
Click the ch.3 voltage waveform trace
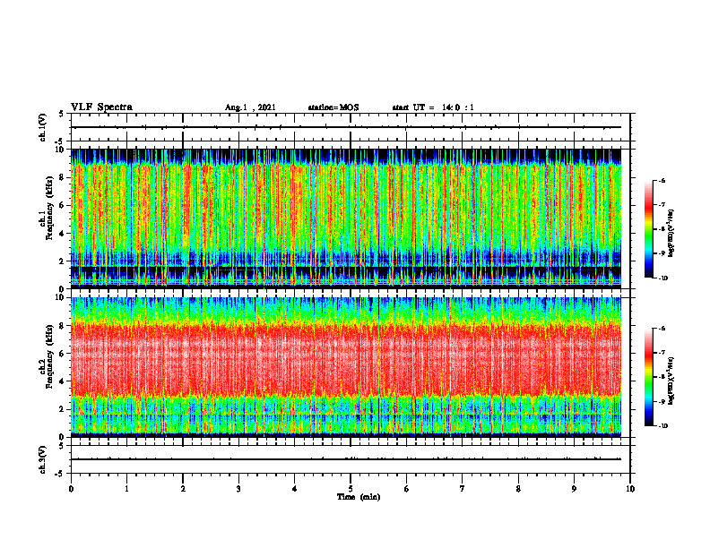pyautogui.click(x=346, y=459)
